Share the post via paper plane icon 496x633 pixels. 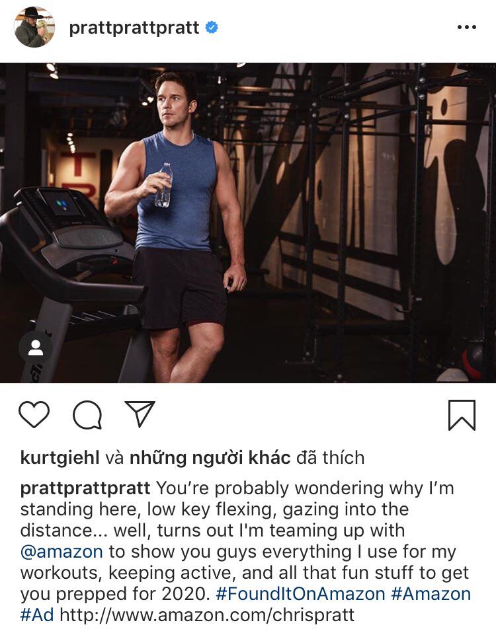point(140,414)
